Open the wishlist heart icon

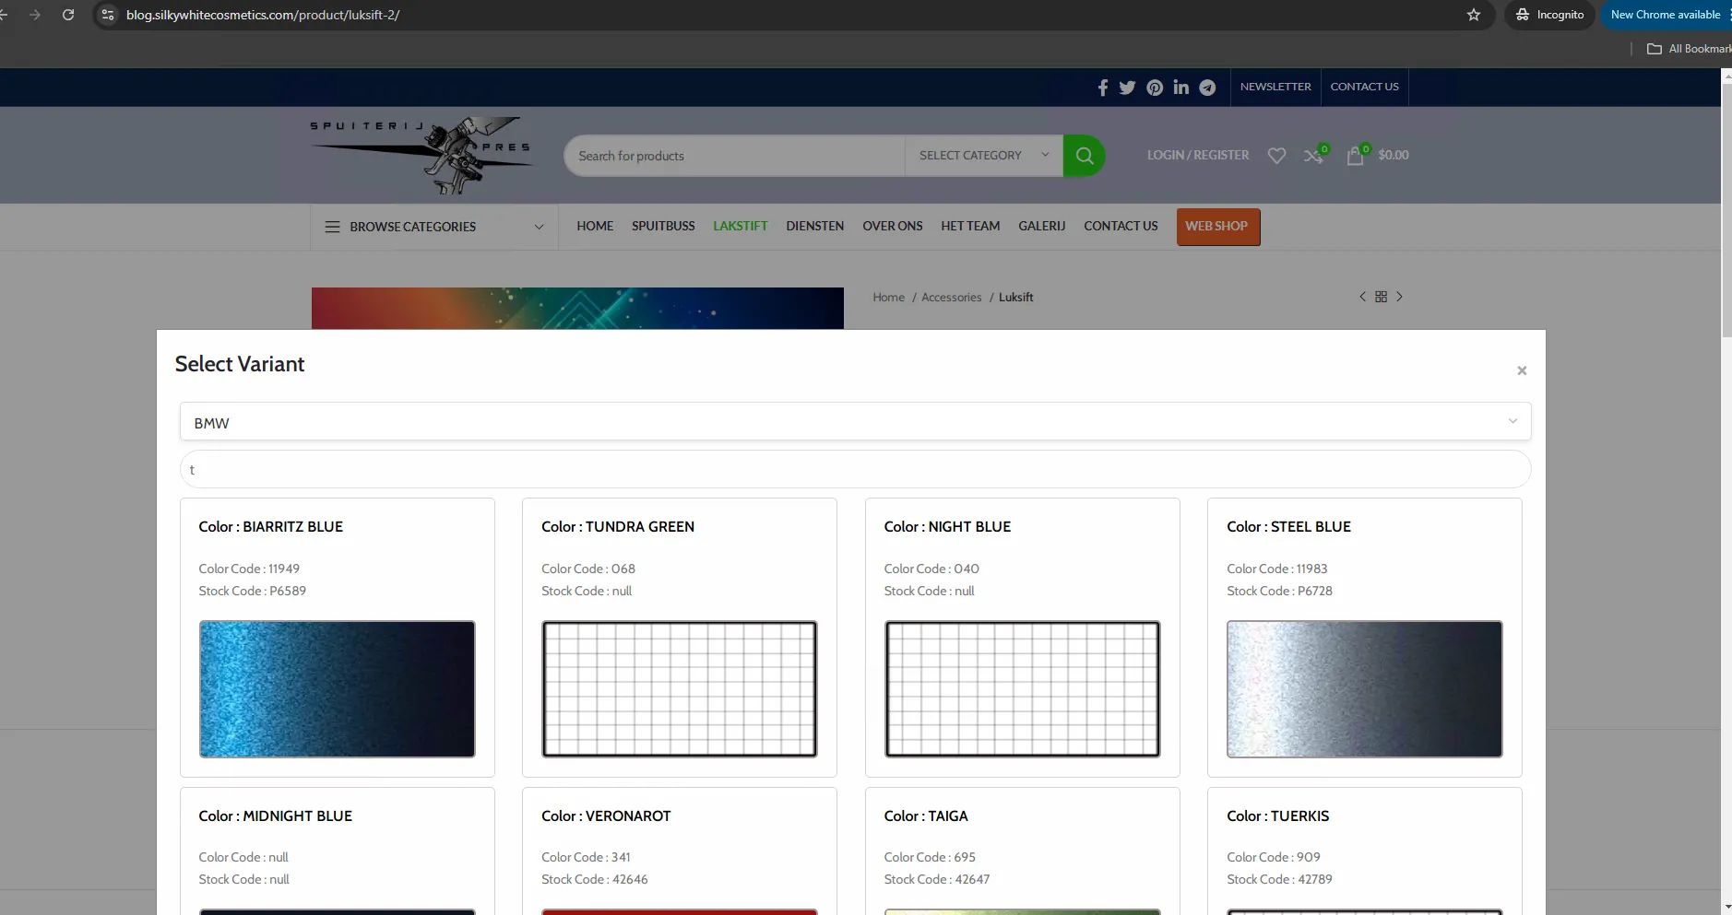(x=1276, y=155)
